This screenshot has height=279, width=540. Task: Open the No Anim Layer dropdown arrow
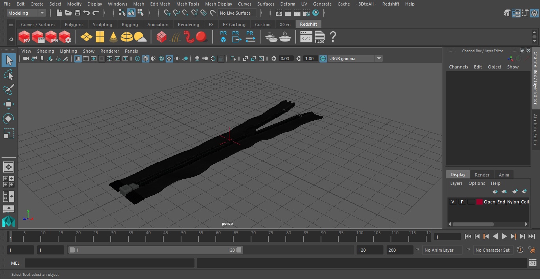(417, 250)
